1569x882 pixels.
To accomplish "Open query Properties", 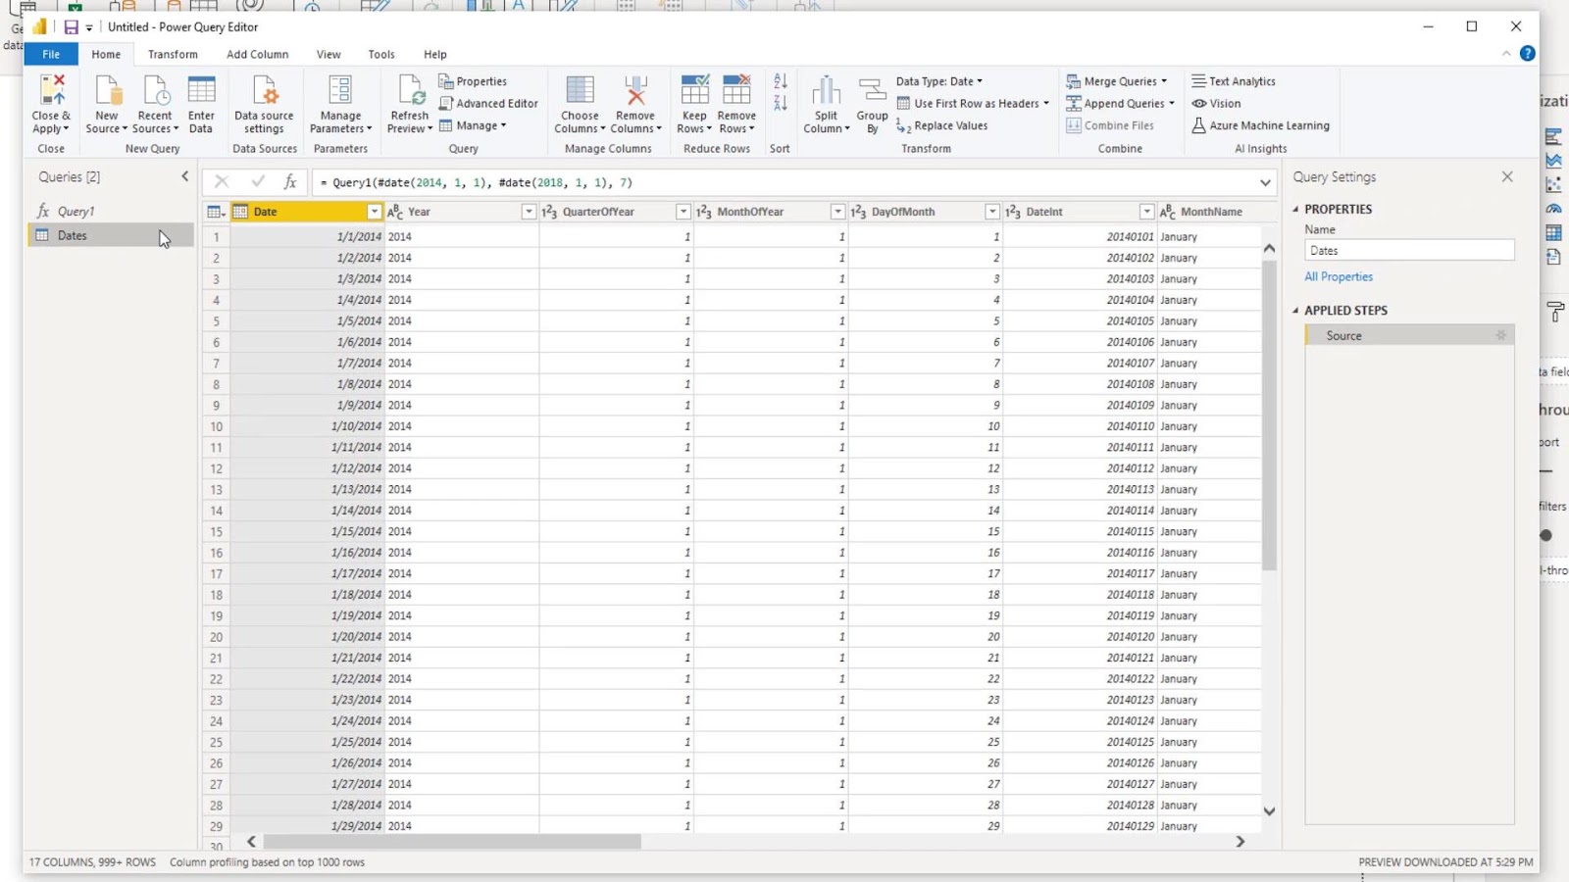I will tap(473, 81).
